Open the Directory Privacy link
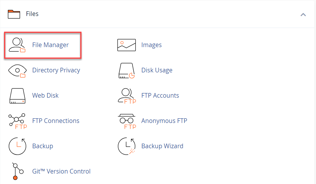The height and width of the screenshot is (184, 316). click(x=56, y=70)
